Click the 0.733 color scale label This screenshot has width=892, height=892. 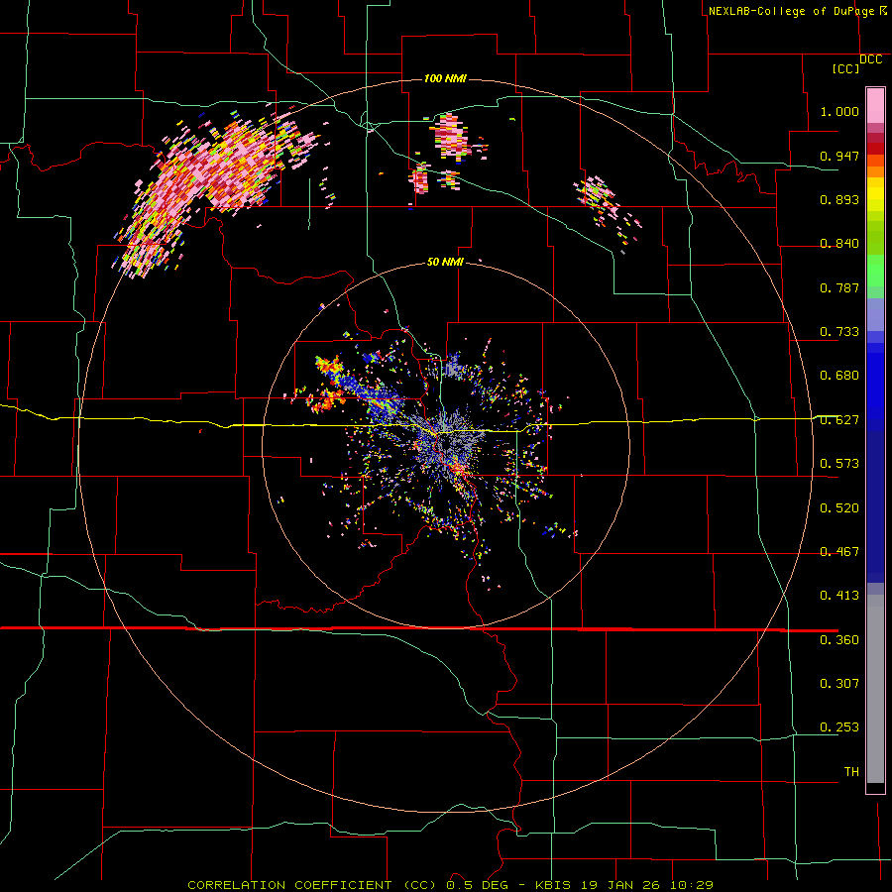point(839,332)
